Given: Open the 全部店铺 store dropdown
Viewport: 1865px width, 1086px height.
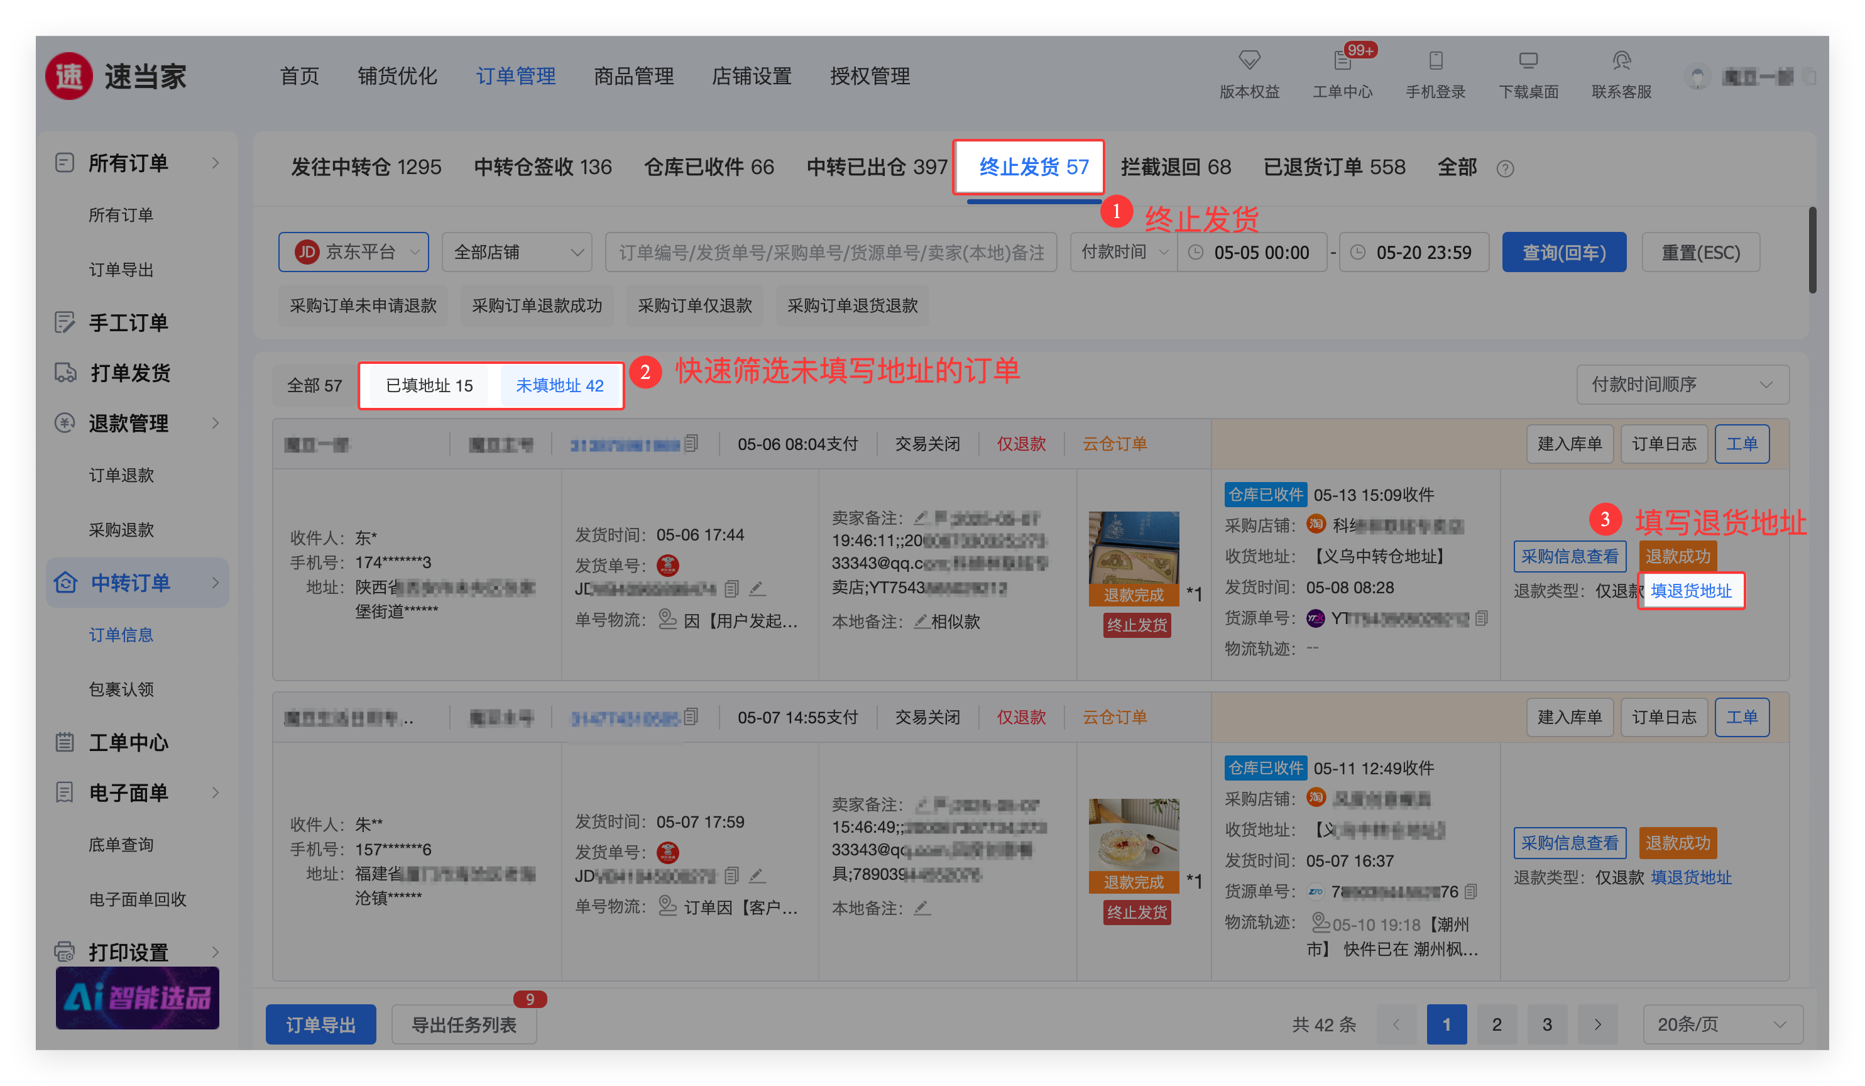Looking at the screenshot, I should click(x=517, y=253).
